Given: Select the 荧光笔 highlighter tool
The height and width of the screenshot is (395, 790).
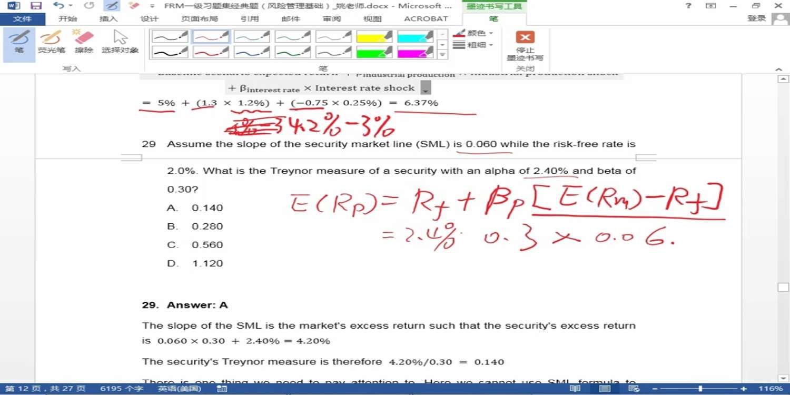Looking at the screenshot, I should click(x=51, y=42).
